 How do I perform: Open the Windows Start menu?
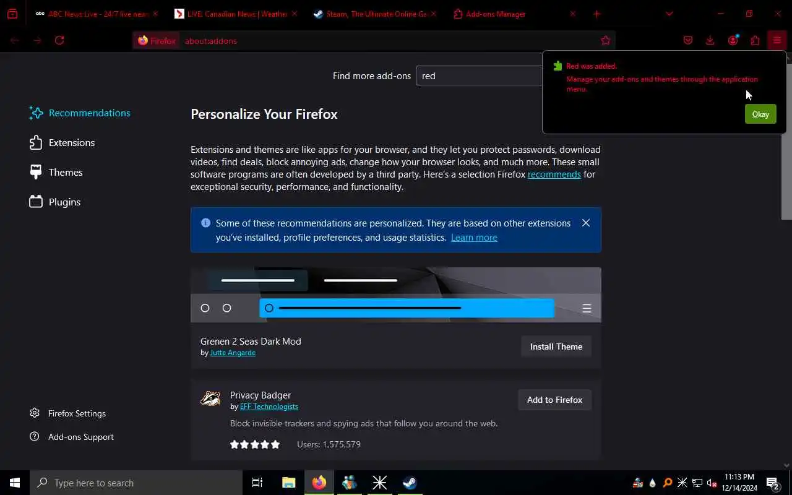pyautogui.click(x=15, y=483)
